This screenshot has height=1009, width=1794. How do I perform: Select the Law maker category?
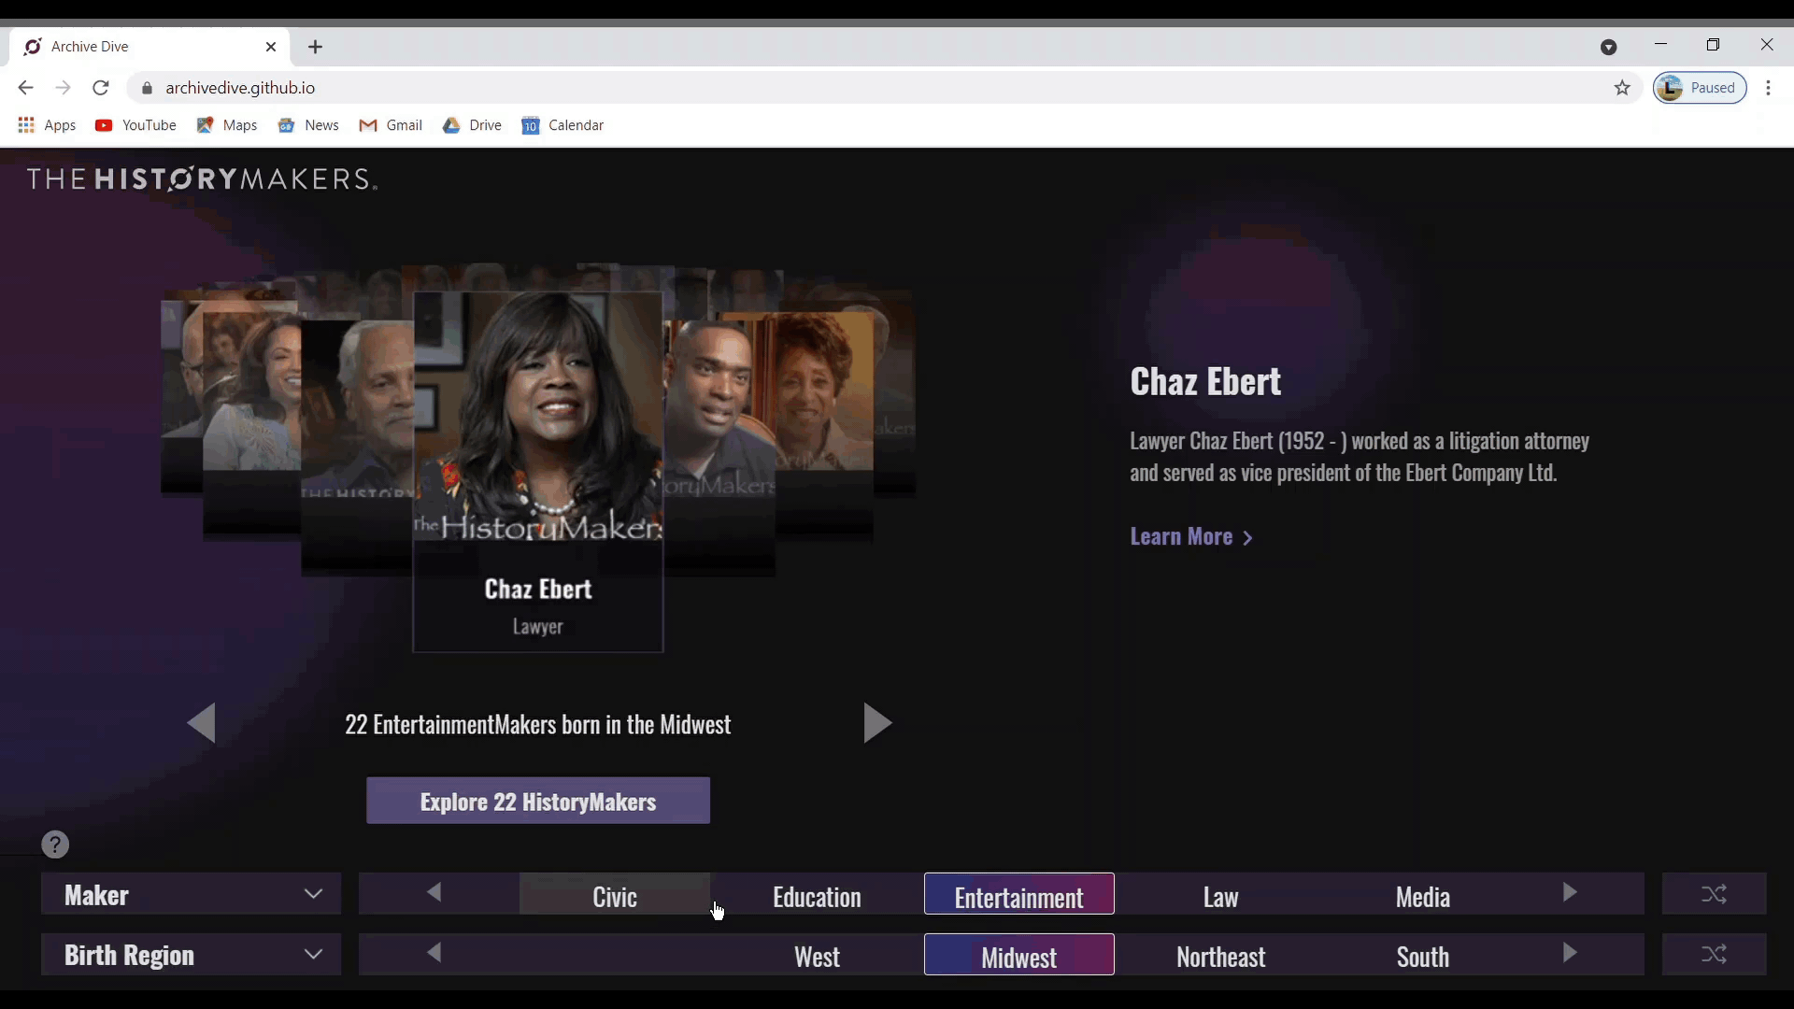tap(1220, 896)
